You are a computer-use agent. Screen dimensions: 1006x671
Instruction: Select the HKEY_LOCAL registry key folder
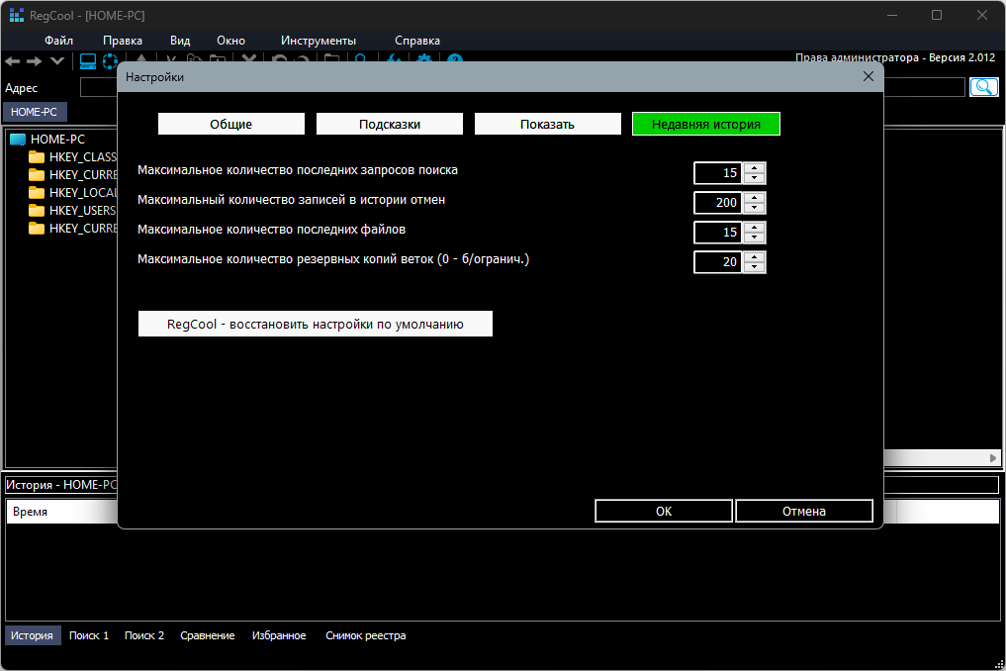pos(73,193)
